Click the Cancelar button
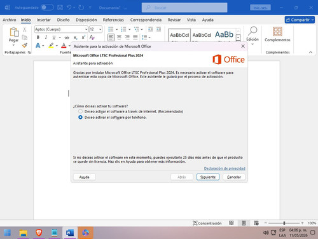The image size is (318, 239). click(234, 177)
